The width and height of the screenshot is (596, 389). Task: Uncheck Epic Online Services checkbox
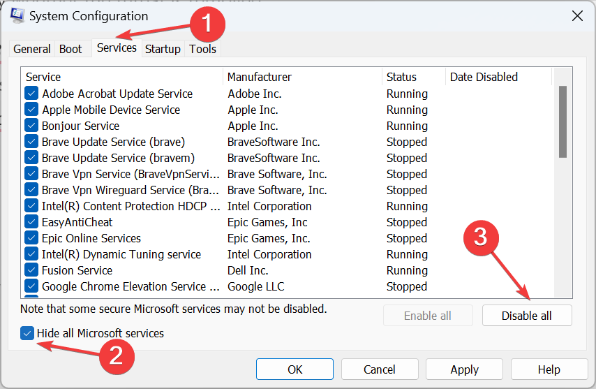click(x=31, y=238)
